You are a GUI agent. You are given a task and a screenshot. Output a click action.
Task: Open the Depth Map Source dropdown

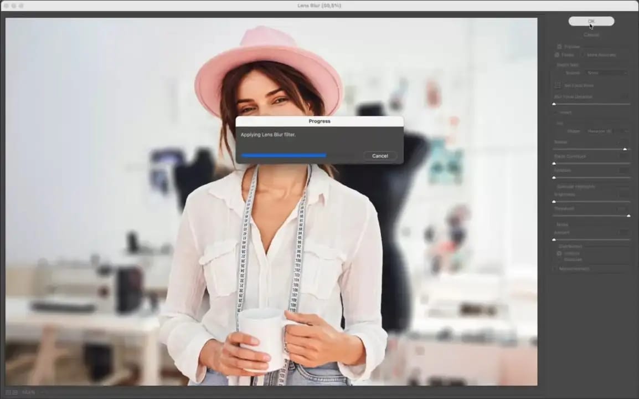pos(607,73)
